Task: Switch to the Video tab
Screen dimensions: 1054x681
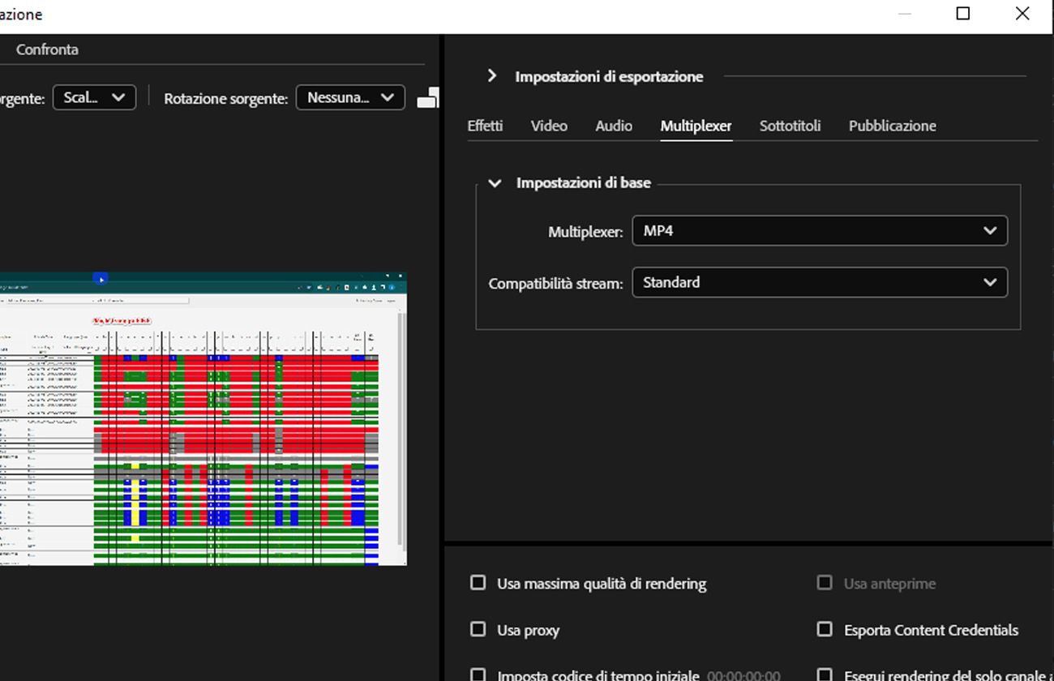Action: pos(549,126)
